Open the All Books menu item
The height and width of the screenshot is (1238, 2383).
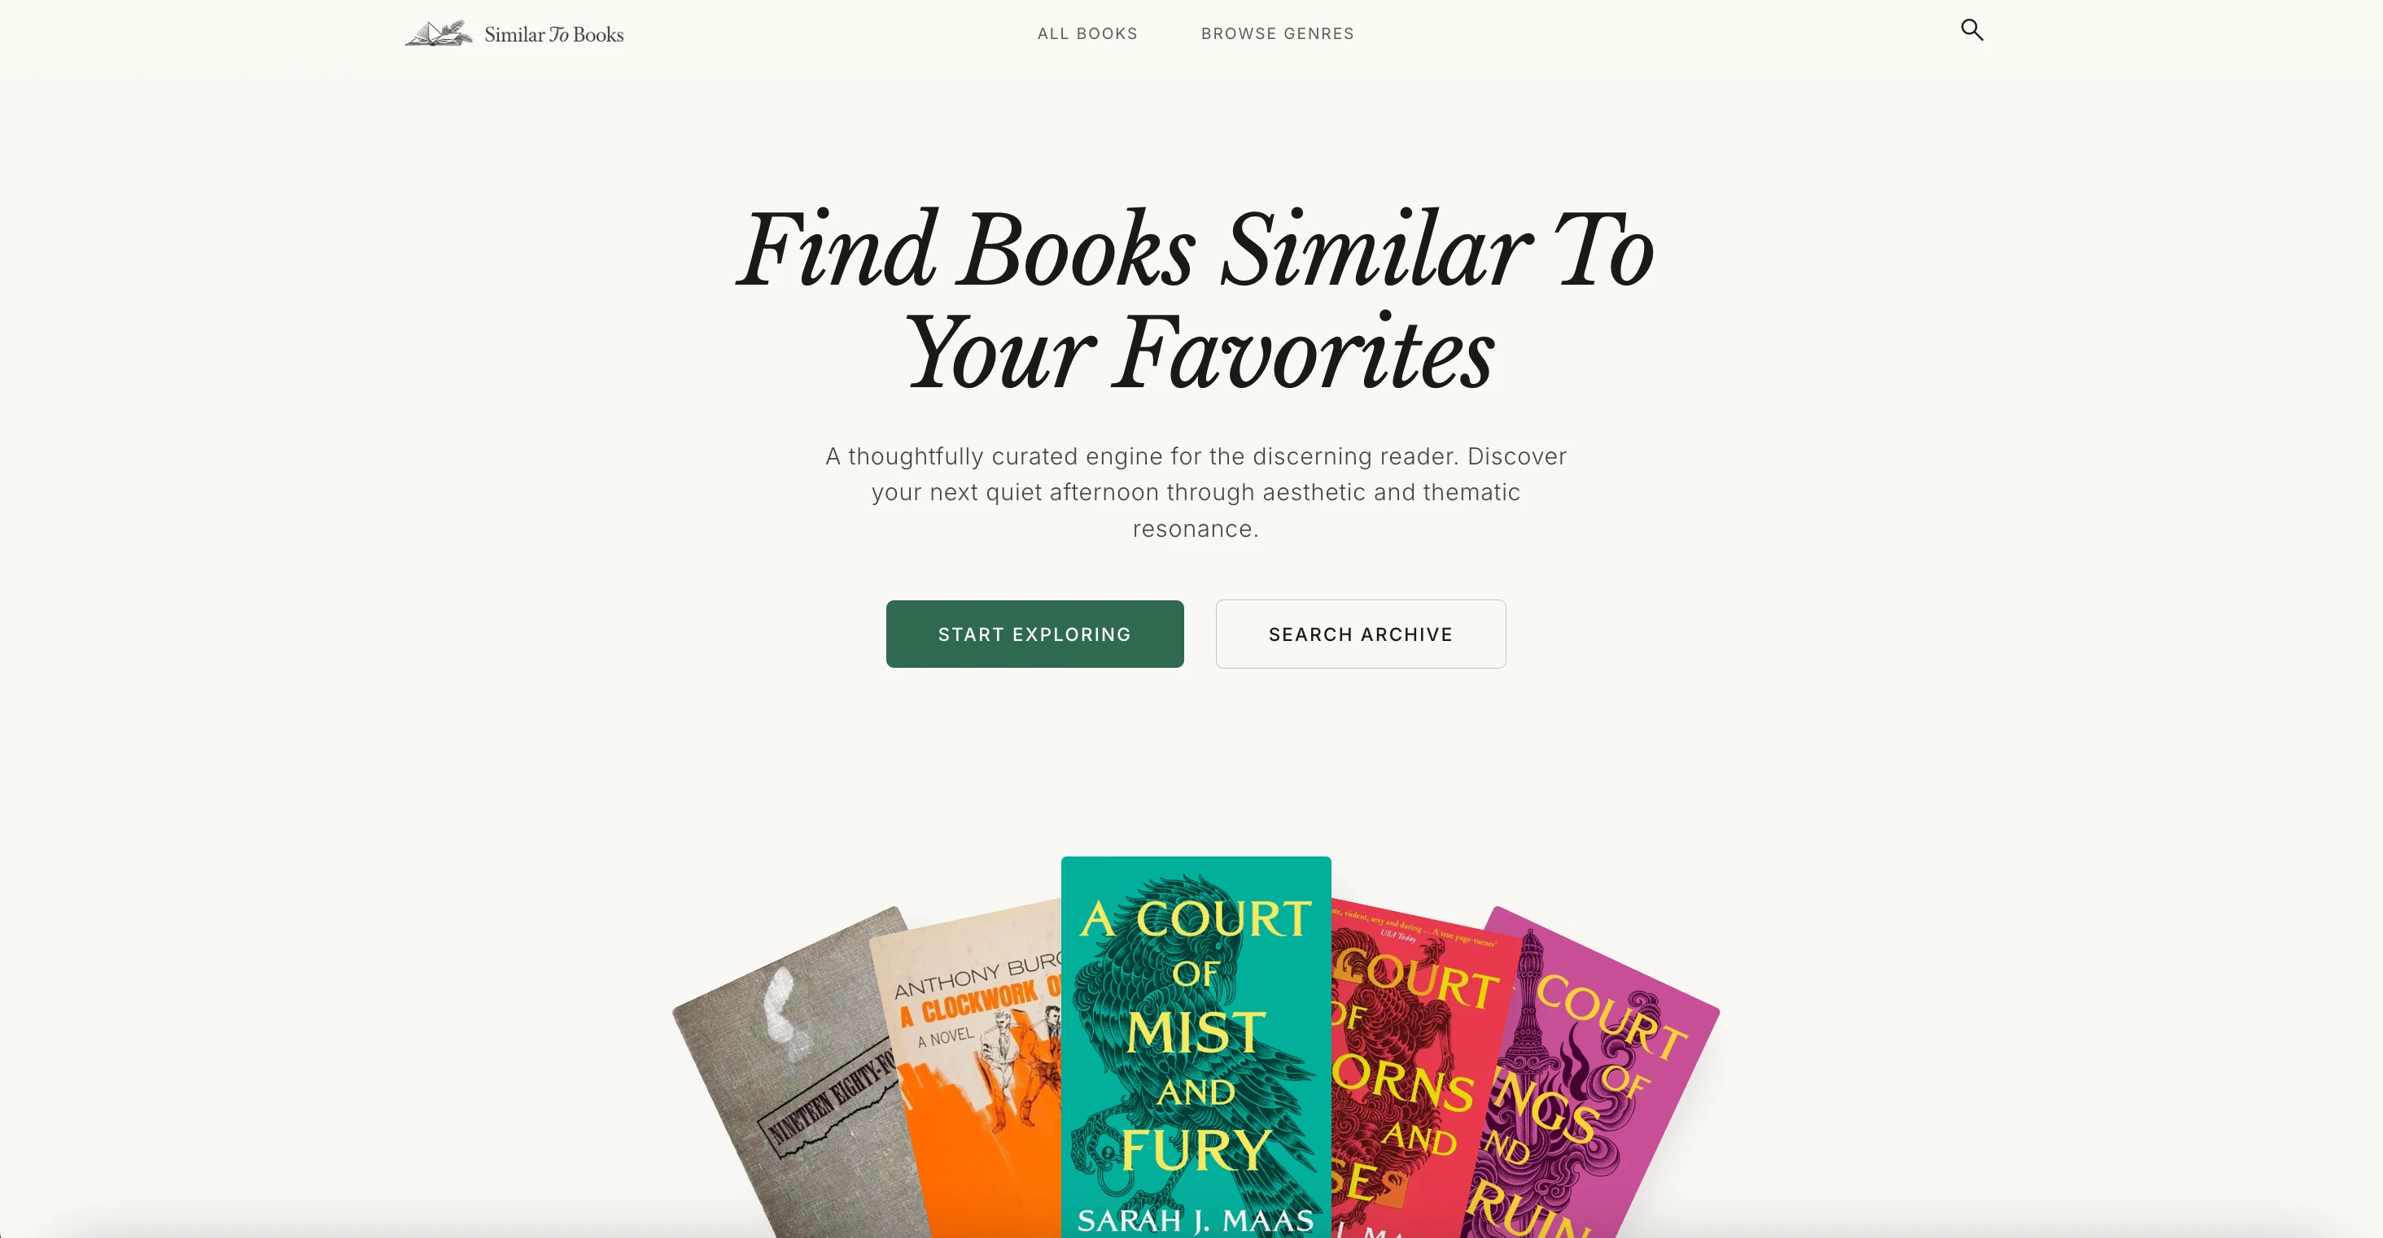[1087, 33]
